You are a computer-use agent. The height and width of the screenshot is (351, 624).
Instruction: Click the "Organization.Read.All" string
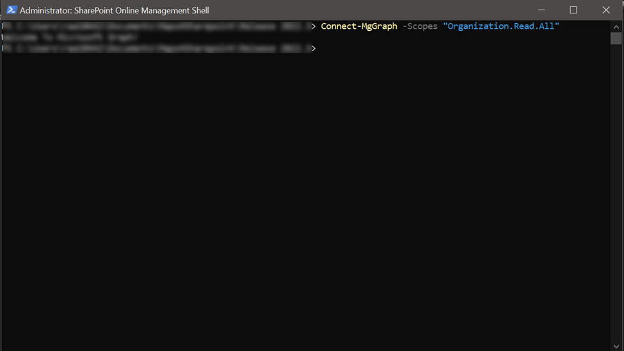(x=501, y=26)
